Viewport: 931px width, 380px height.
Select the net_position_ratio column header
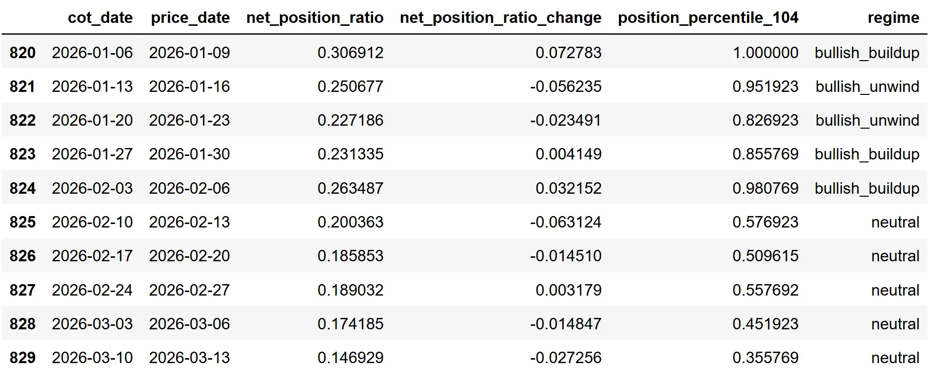(x=315, y=18)
